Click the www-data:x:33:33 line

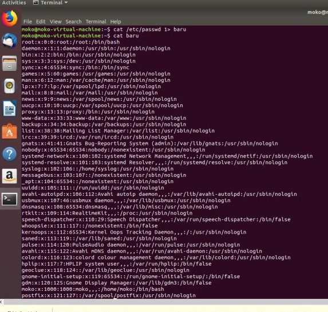tap(104, 118)
